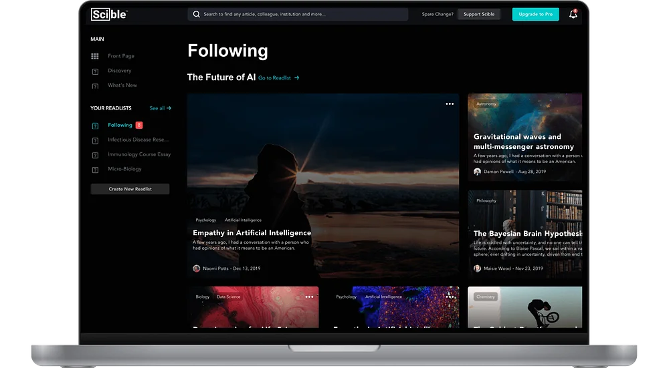Select Discovery in main menu

[120, 71]
